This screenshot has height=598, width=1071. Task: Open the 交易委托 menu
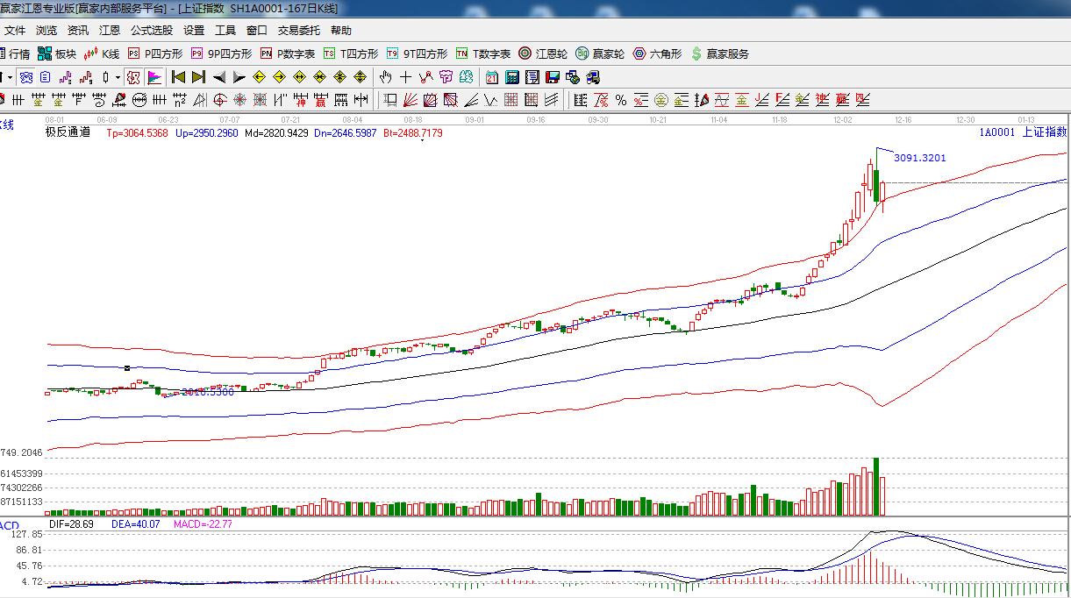point(298,30)
